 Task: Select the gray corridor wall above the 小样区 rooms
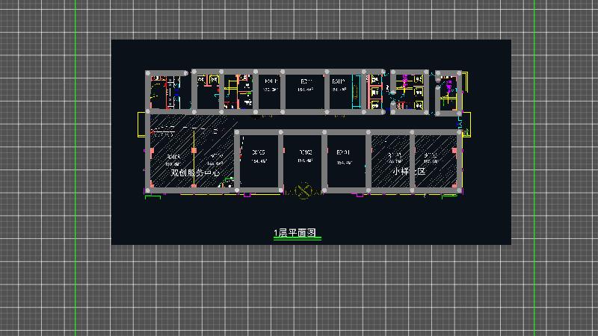(x=411, y=132)
